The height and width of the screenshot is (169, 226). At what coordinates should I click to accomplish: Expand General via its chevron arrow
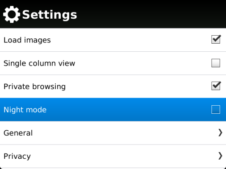(220, 132)
